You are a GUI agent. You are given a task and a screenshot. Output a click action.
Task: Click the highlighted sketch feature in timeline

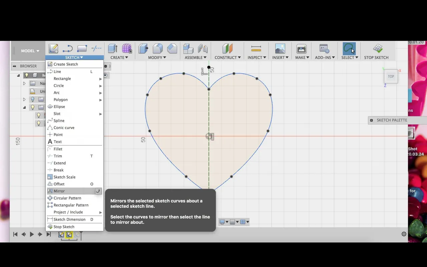pos(69,235)
